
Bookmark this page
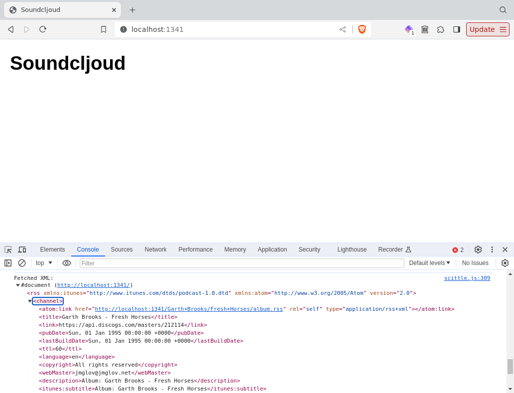(x=104, y=29)
